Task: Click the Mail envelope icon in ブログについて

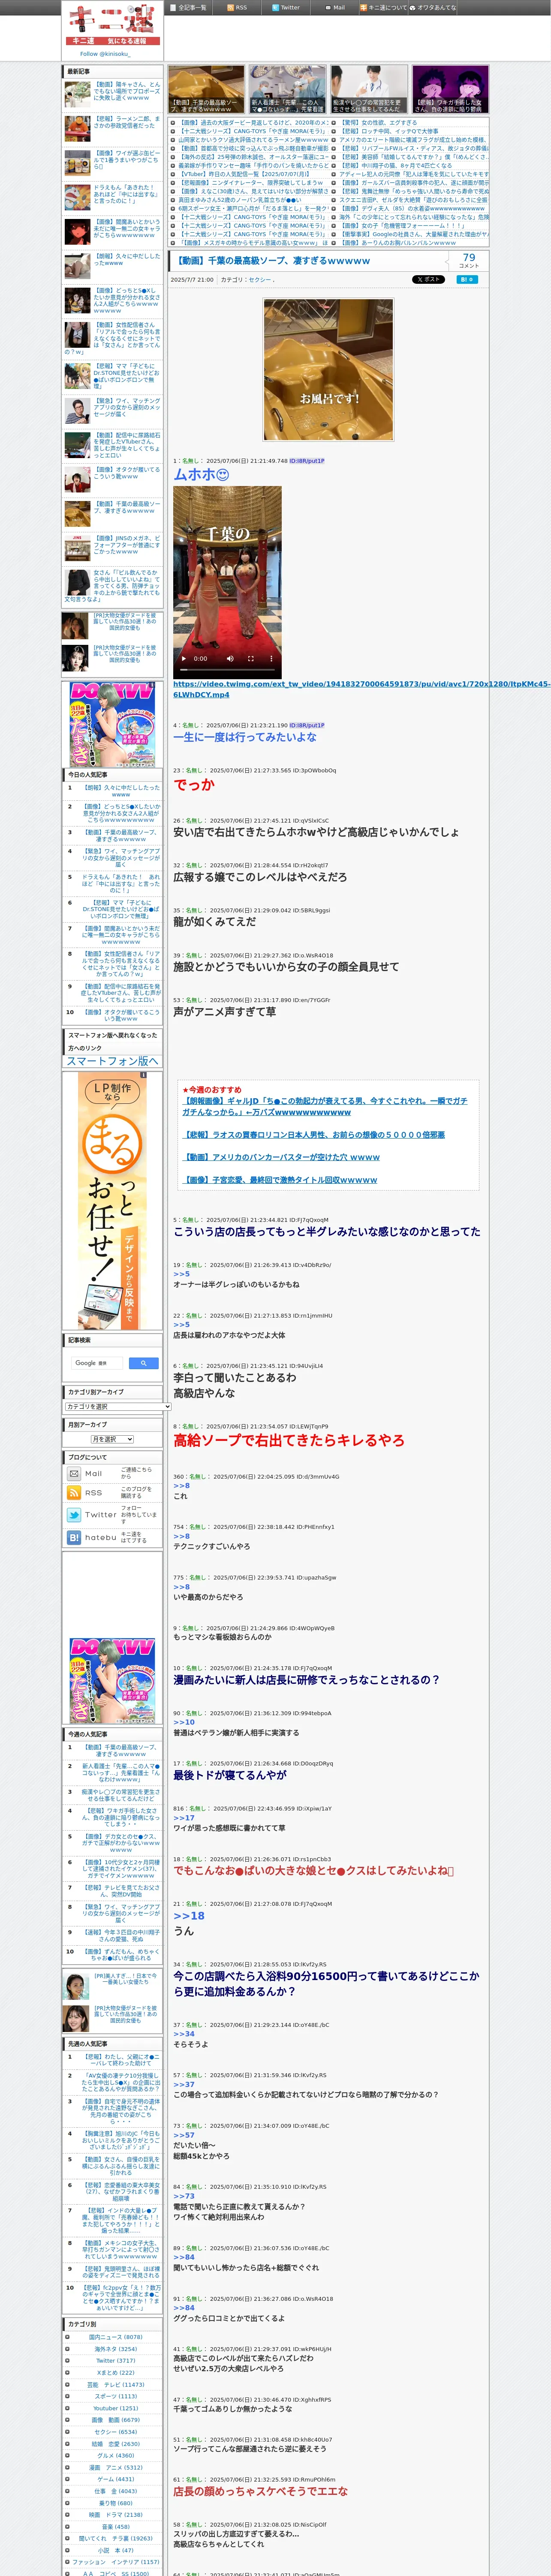Action: [74, 1473]
